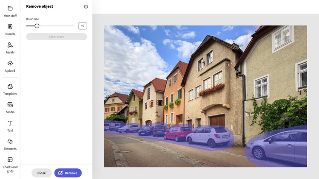Image resolution: width=319 pixels, height=179 pixels.
Task: Open the Brands panel
Action: [10, 30]
